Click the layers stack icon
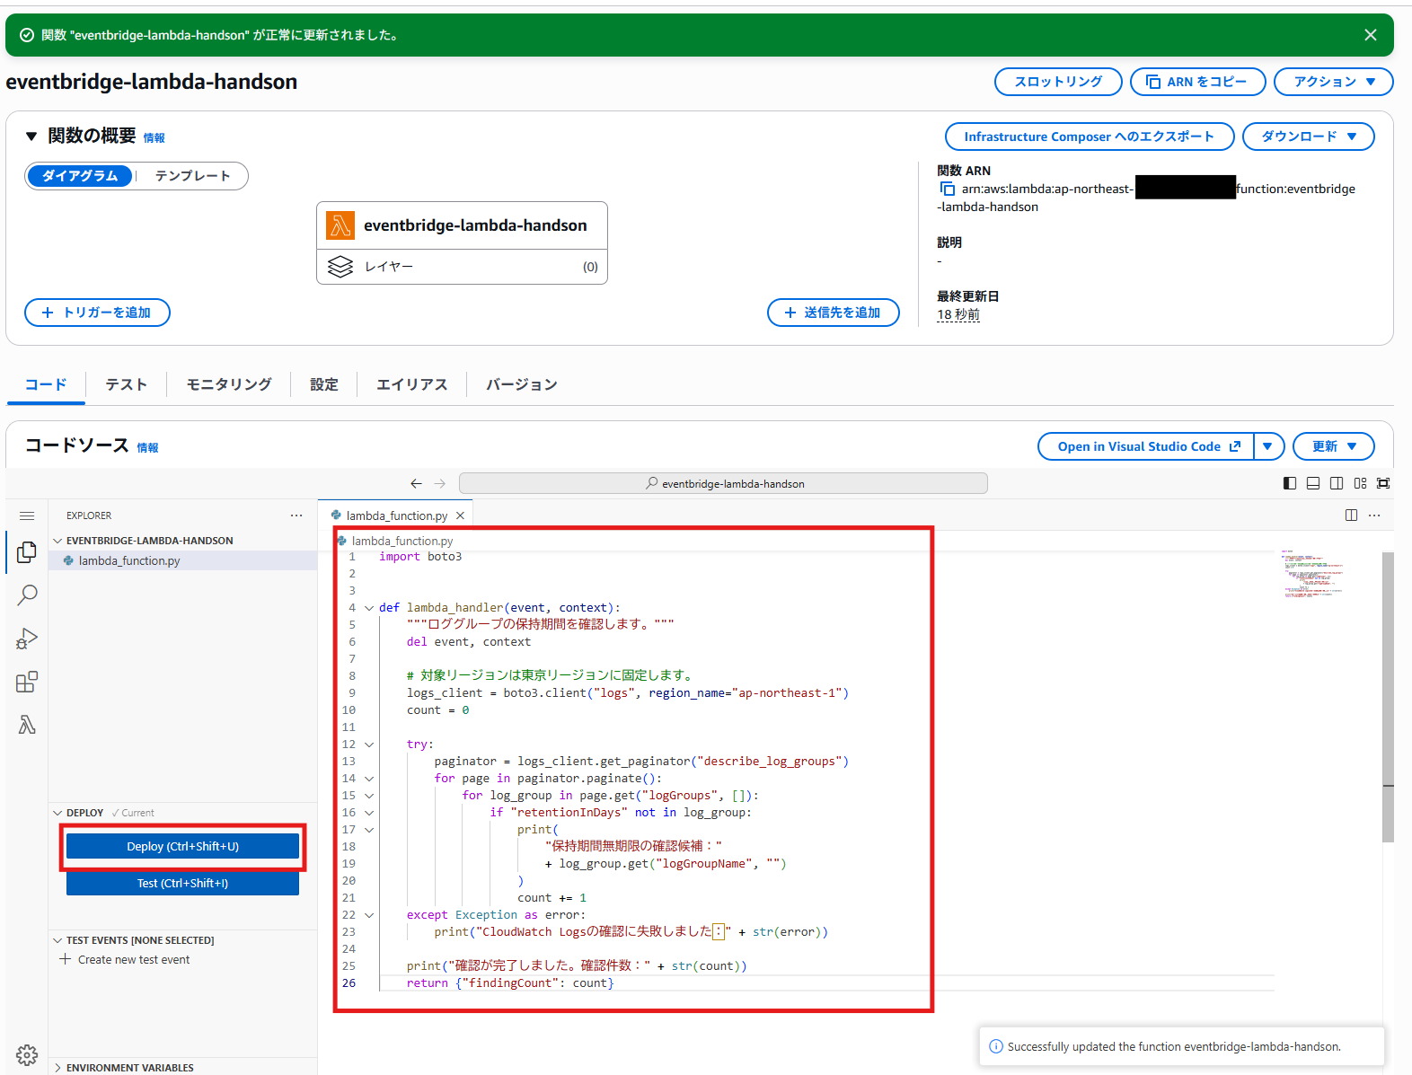Screen dimensions: 1412x1075 tap(340, 267)
